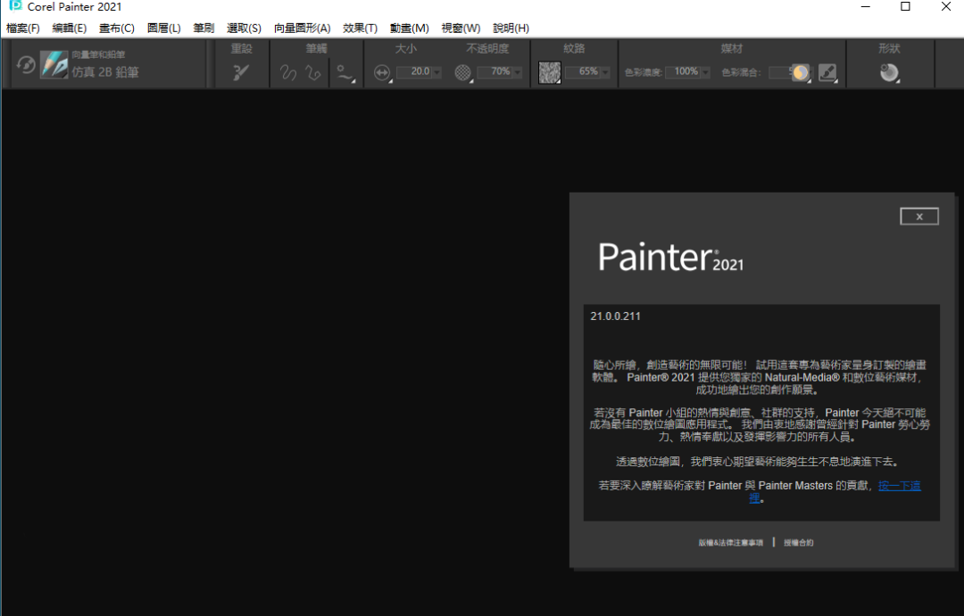Open the dropper media panel icon
Viewport: 964px width, 616px height.
[827, 72]
